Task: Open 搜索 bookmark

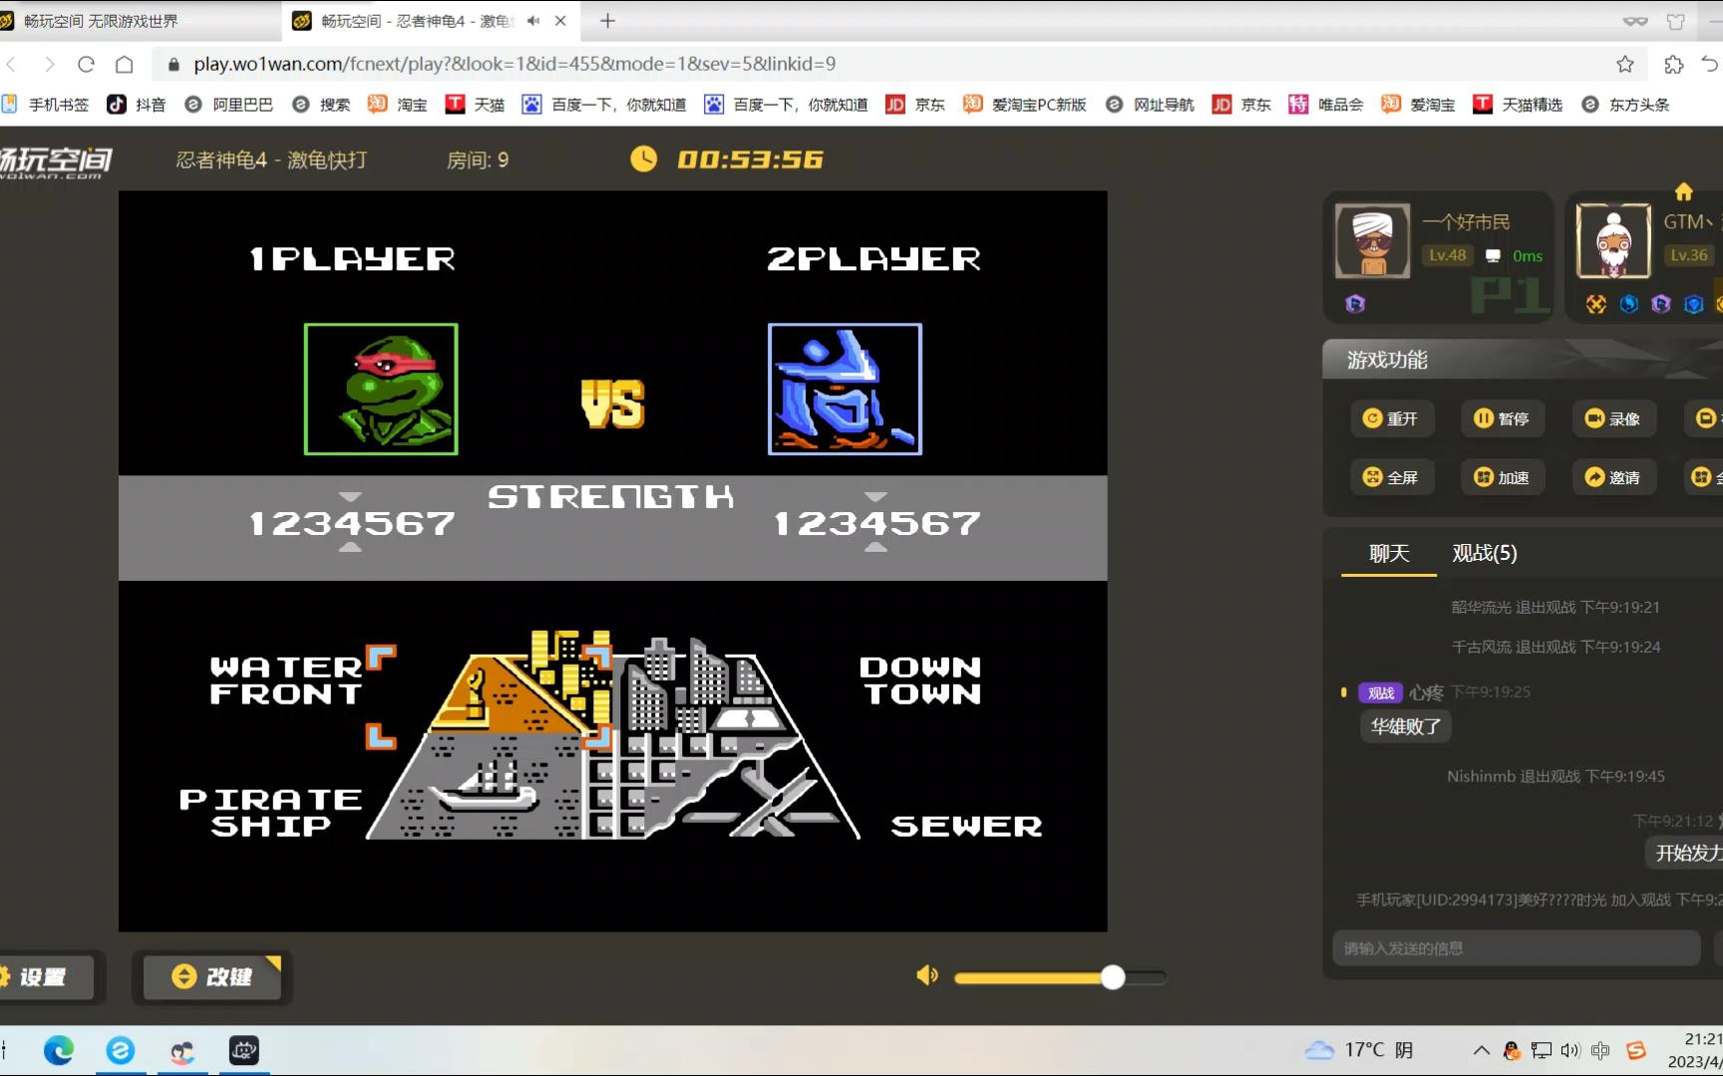Action: coord(321,105)
